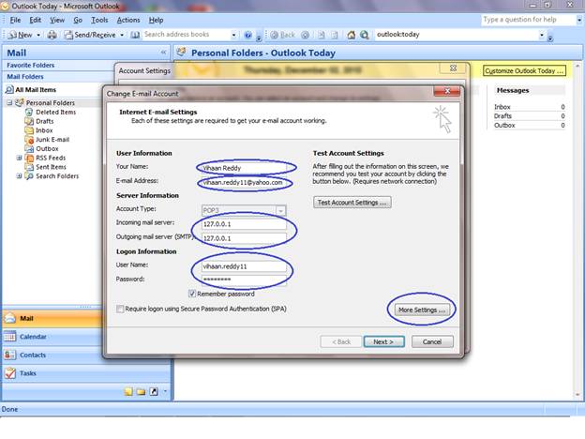Click the Your Name input field

pyautogui.click(x=245, y=168)
